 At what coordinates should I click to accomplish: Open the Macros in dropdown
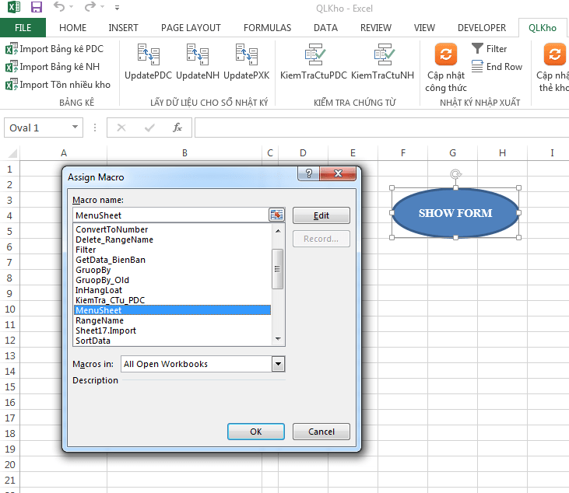point(278,363)
